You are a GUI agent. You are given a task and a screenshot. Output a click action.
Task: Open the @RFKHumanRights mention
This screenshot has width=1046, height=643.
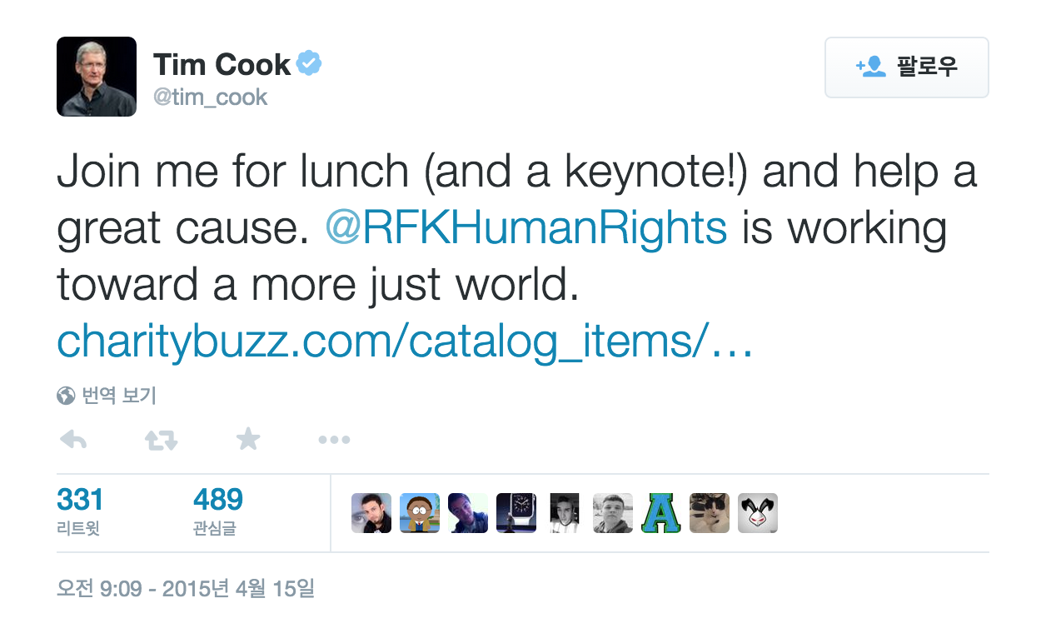tap(525, 227)
